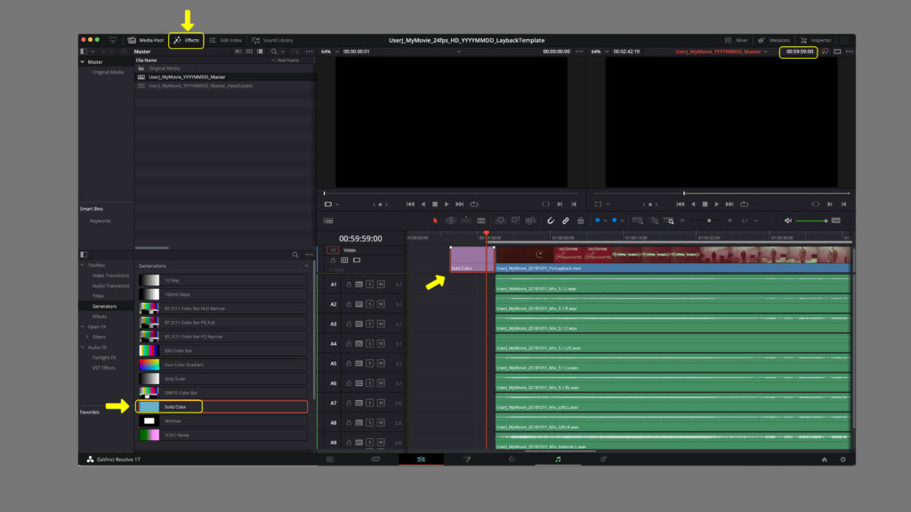This screenshot has height=512, width=911.
Task: Toggle Linked Selection chain icon
Action: point(565,220)
